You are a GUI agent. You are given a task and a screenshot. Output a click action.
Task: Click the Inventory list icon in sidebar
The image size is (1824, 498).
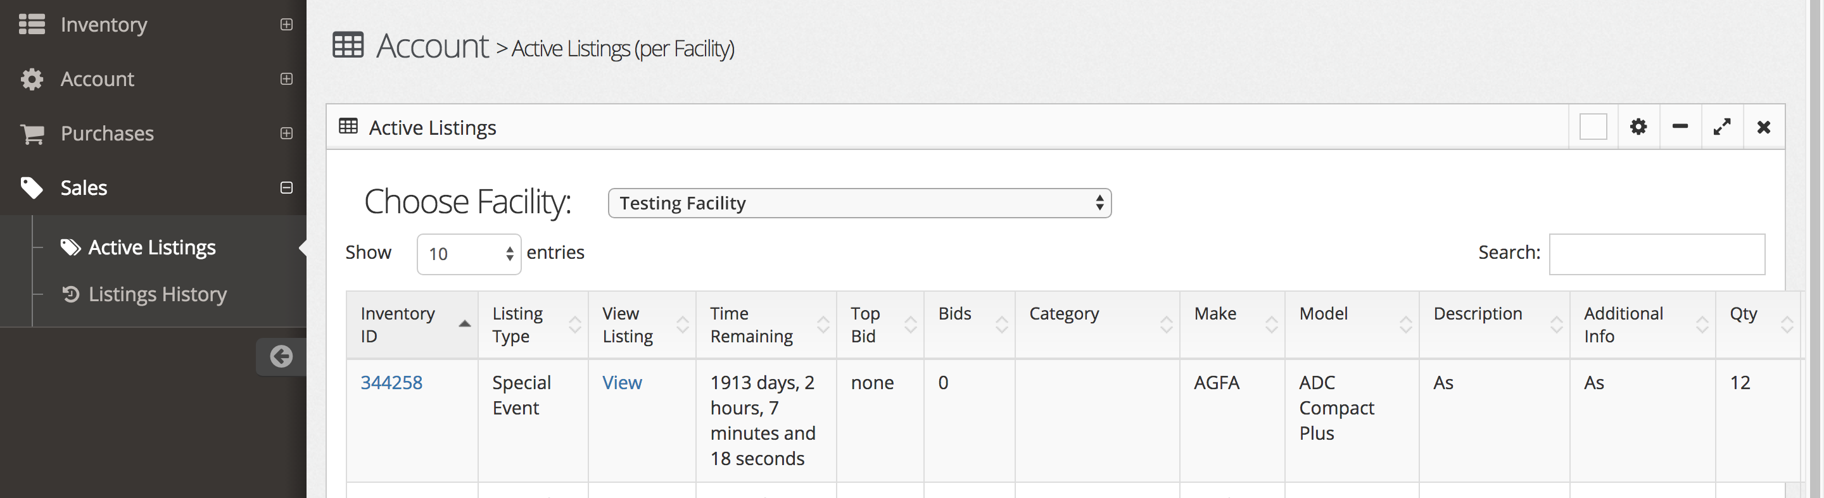point(32,24)
